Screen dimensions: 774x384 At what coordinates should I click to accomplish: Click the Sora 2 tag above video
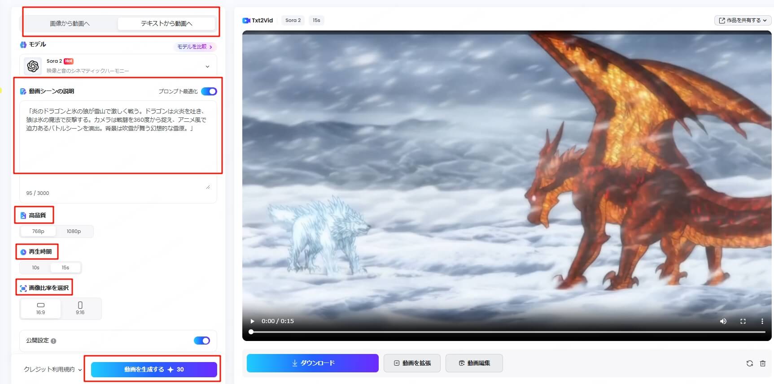[293, 20]
